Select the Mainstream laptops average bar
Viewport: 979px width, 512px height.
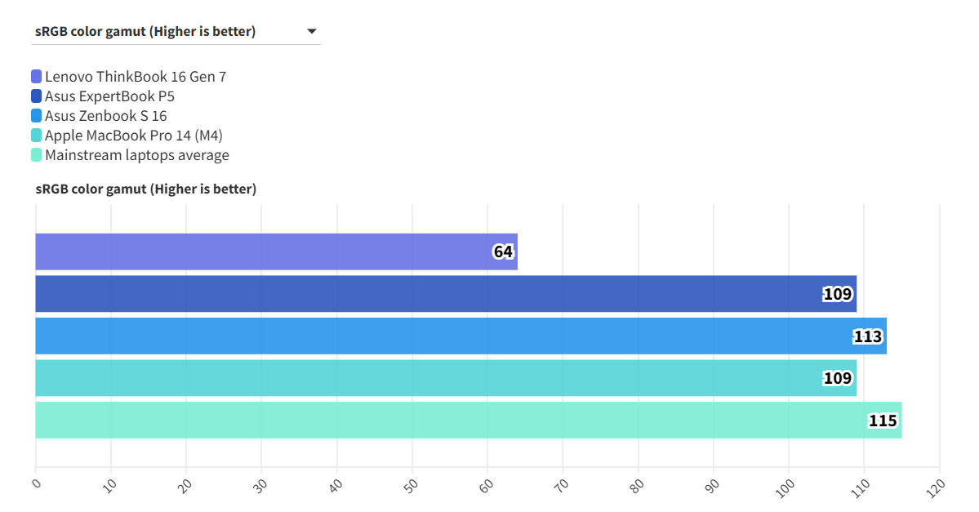449,420
